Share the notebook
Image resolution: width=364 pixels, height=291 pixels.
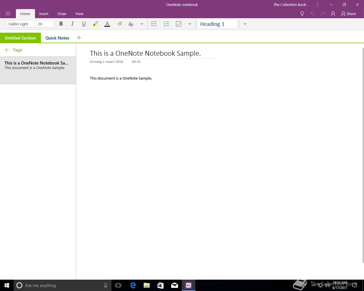349,14
